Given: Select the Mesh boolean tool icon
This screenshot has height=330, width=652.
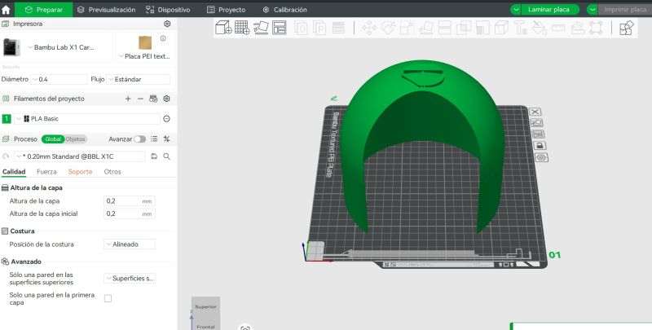Looking at the screenshot, I should coord(464,29).
